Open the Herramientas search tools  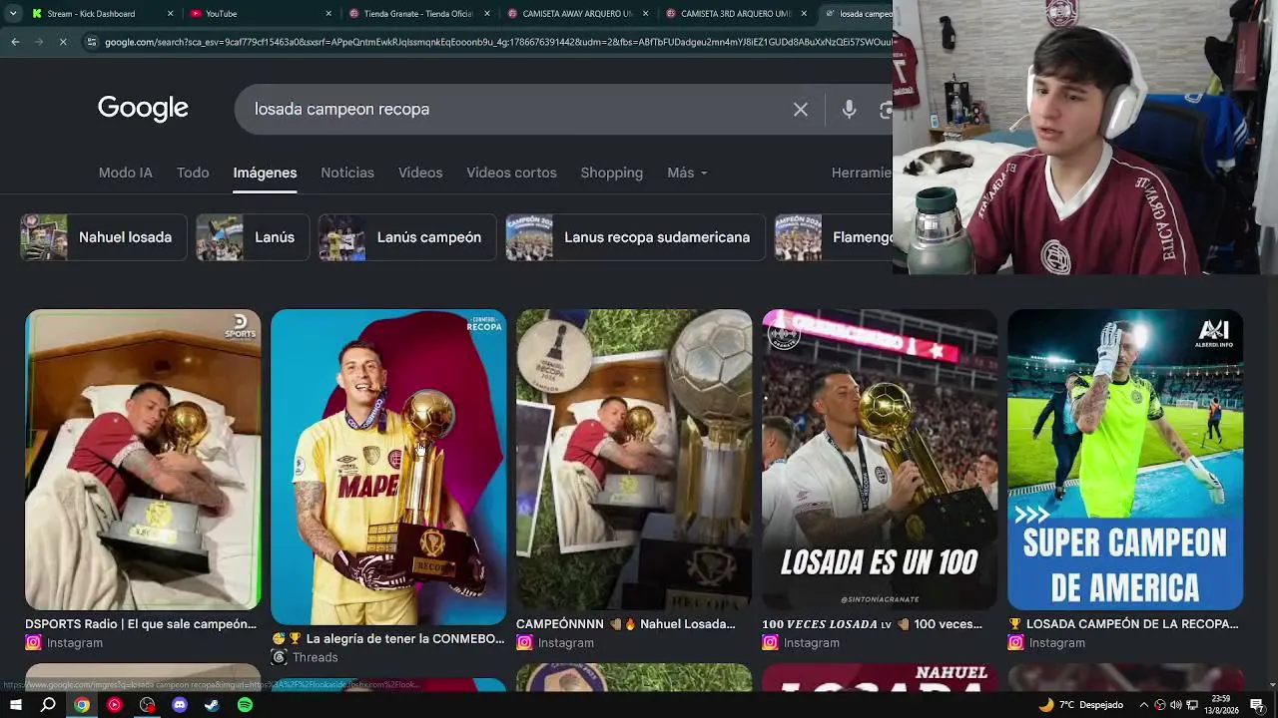pos(862,173)
